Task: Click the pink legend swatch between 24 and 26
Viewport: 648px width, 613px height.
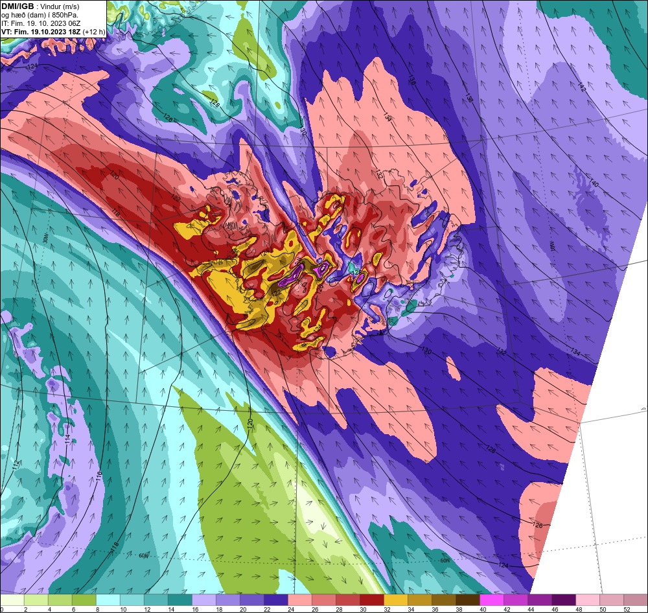Action: point(300,600)
